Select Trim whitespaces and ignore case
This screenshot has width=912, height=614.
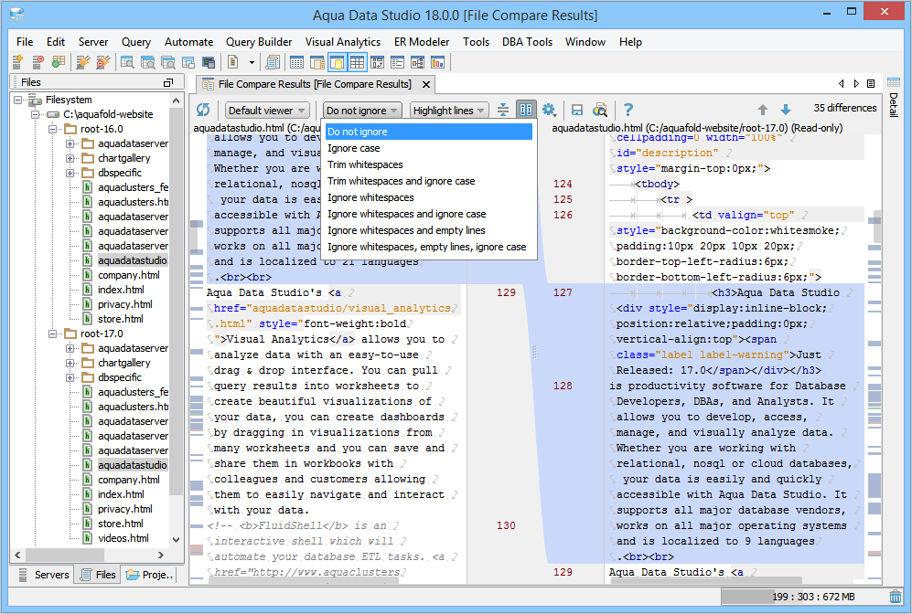[x=429, y=181]
